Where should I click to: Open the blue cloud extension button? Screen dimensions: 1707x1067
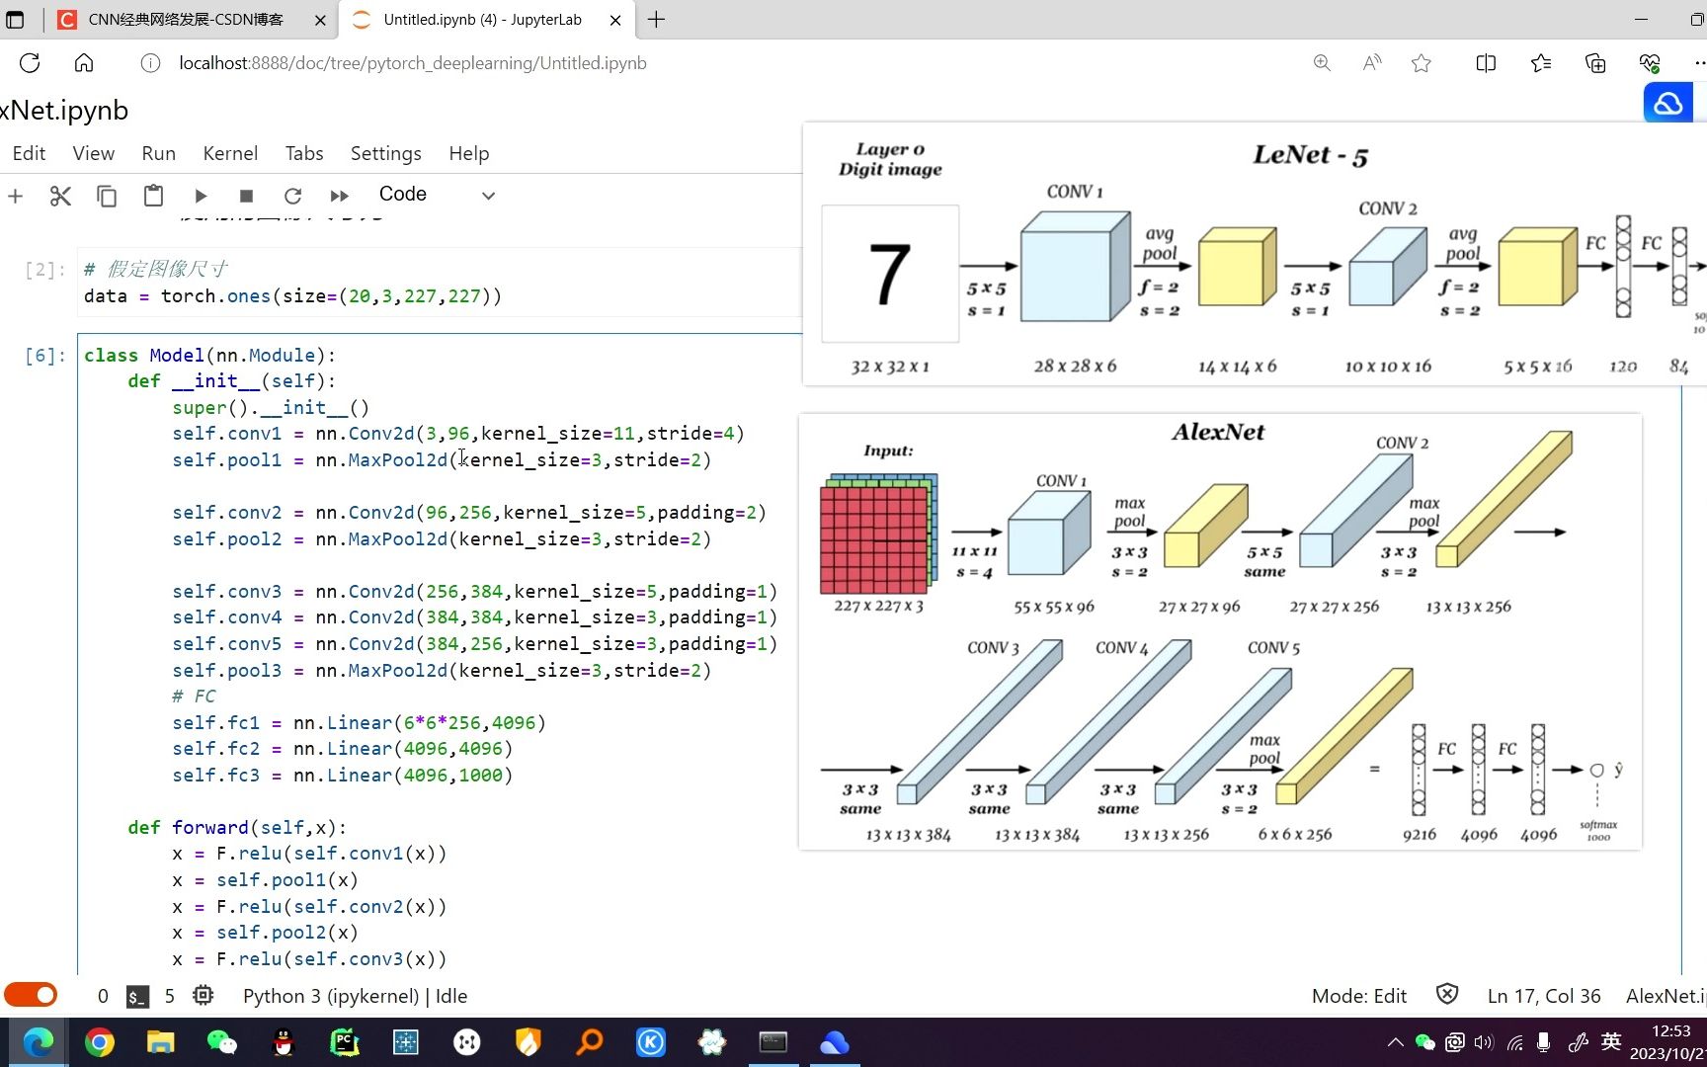coord(1668,103)
